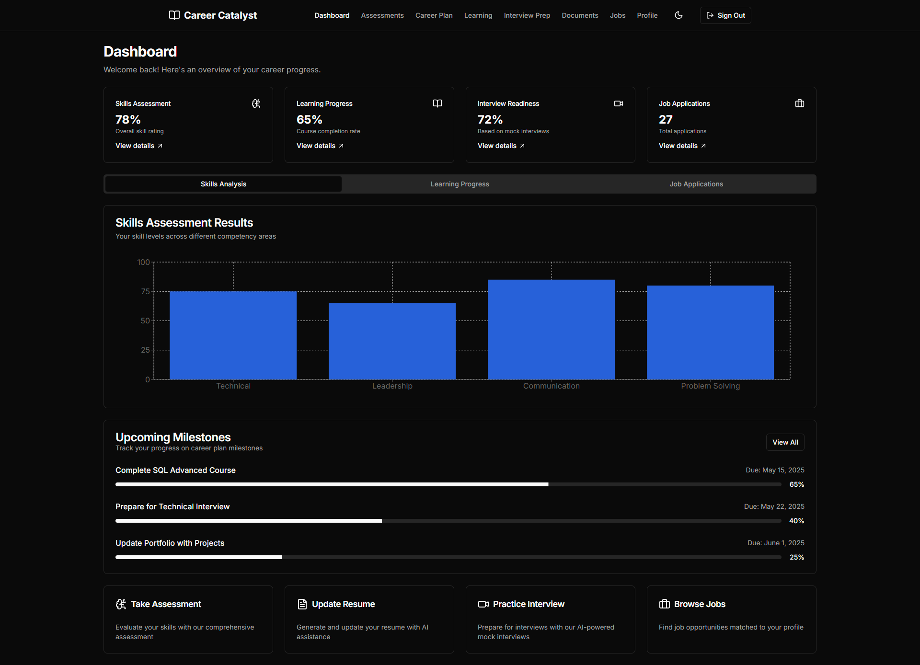The width and height of the screenshot is (920, 665).
Task: Open the Dashboard nav item
Action: tap(332, 15)
